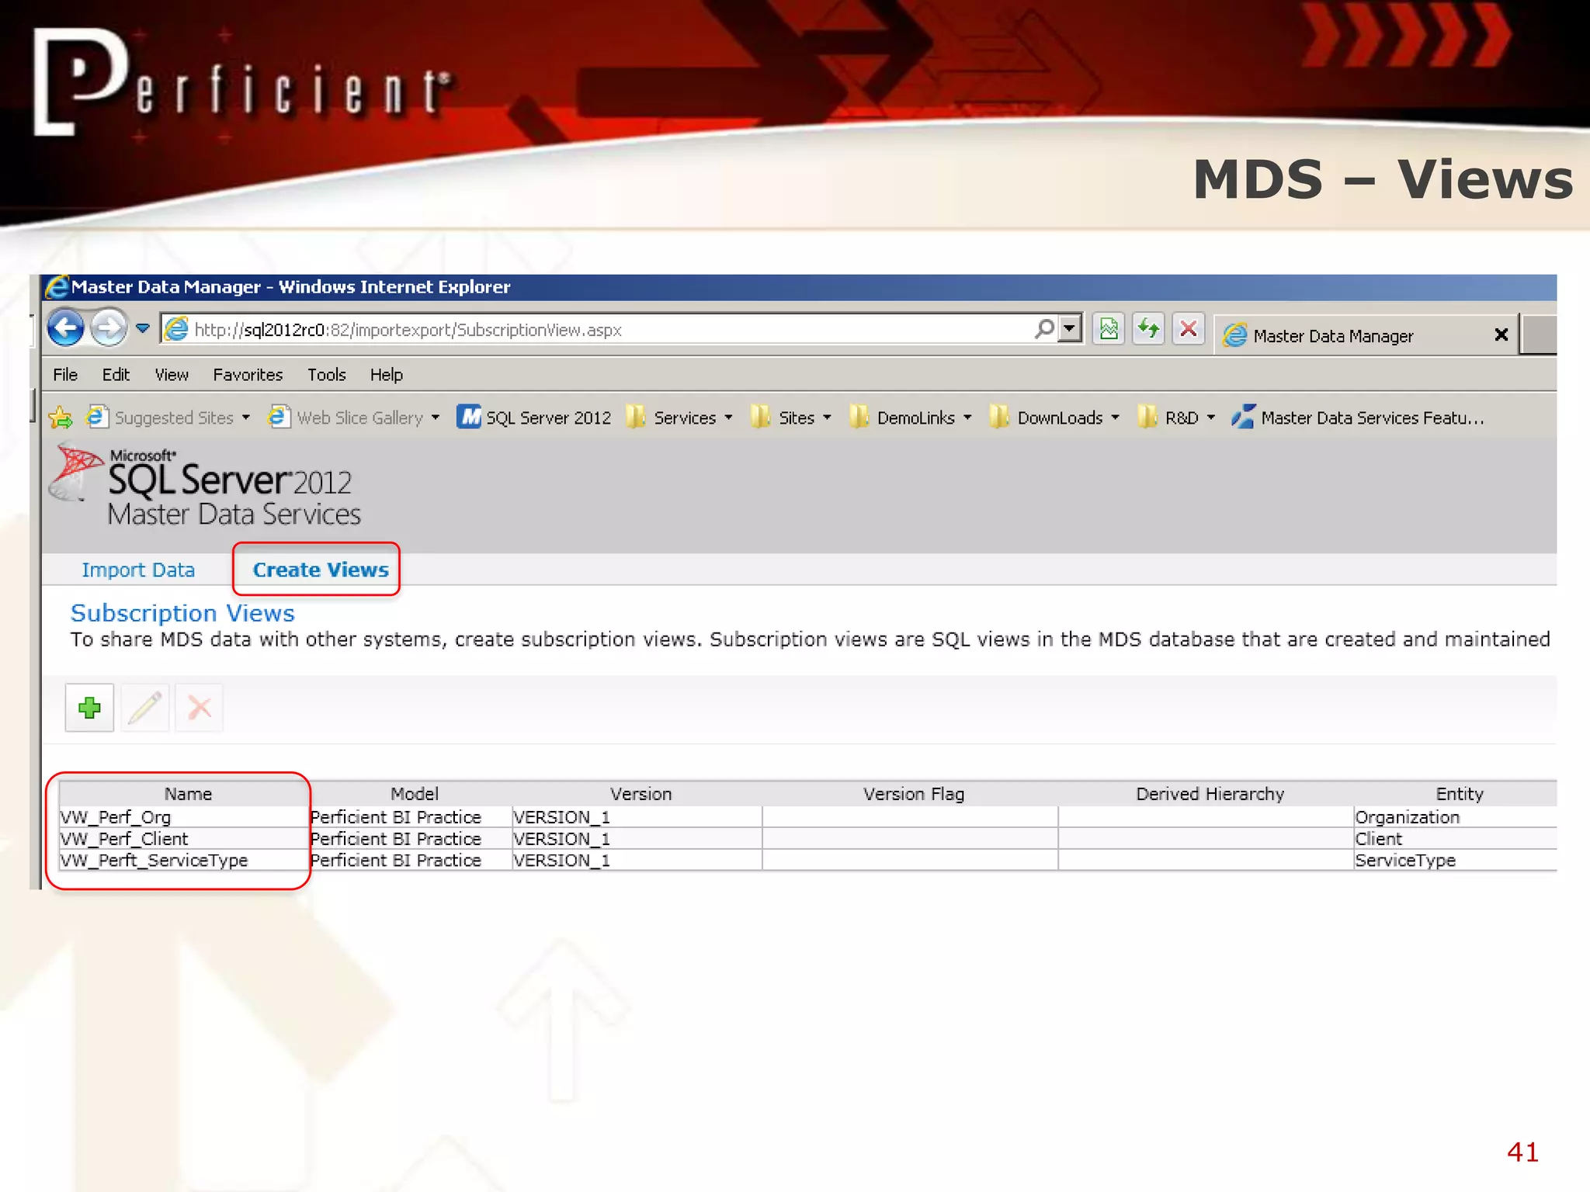Click the Stop loading red X icon
This screenshot has height=1192, width=1590.
pos(1188,330)
